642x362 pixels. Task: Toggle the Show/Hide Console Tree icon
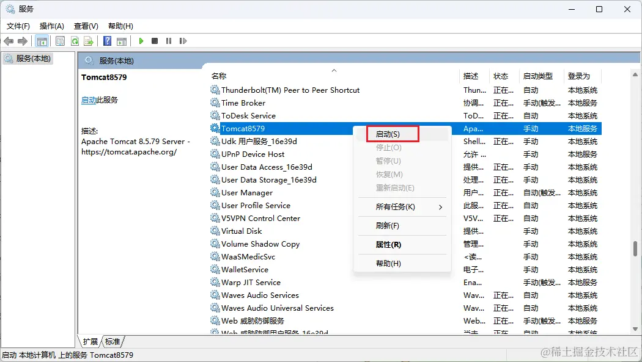[42, 41]
